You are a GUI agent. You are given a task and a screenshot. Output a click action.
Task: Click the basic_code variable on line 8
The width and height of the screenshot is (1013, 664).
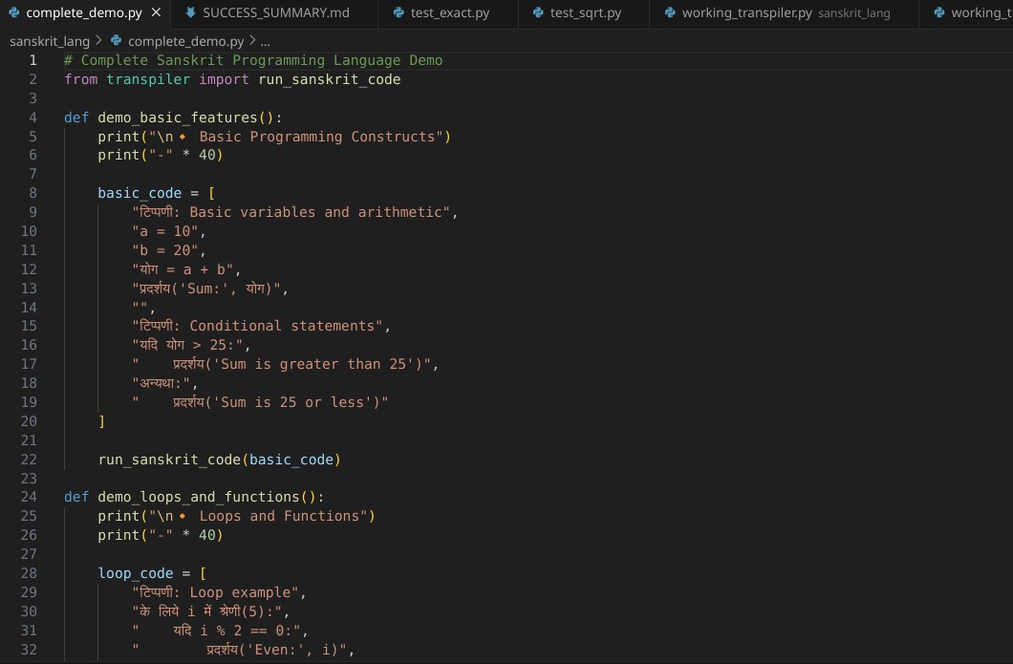[140, 193]
